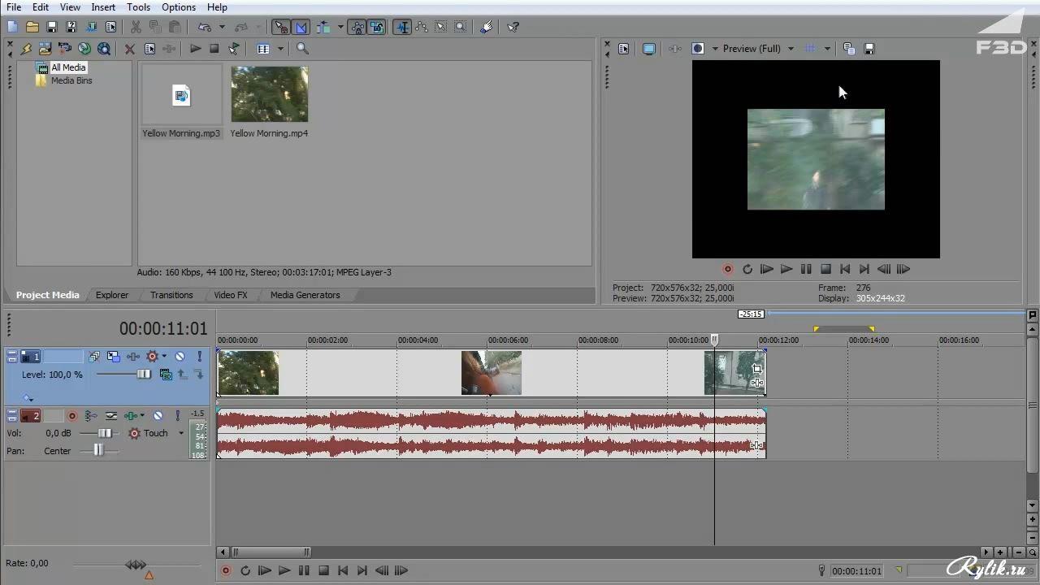Viewport: 1040px width, 585px height.
Task: Switch to the Transitions tab
Action: pyautogui.click(x=171, y=295)
